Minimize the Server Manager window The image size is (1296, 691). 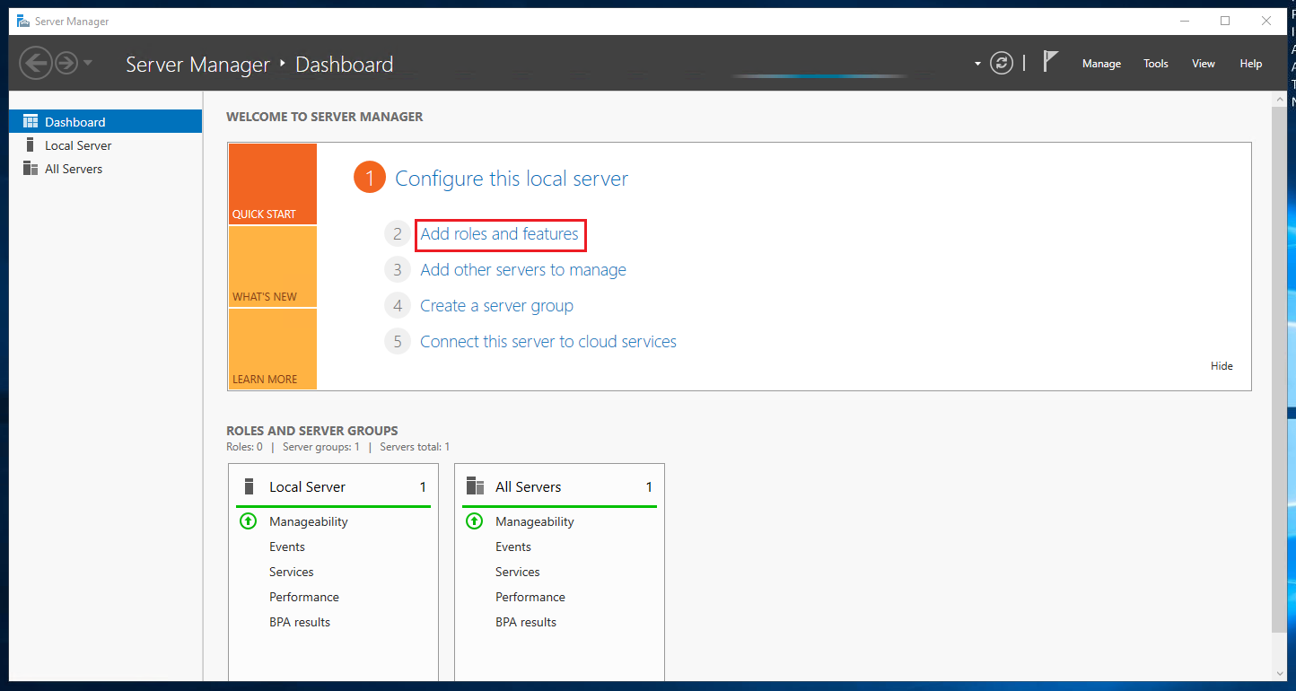pos(1184,21)
